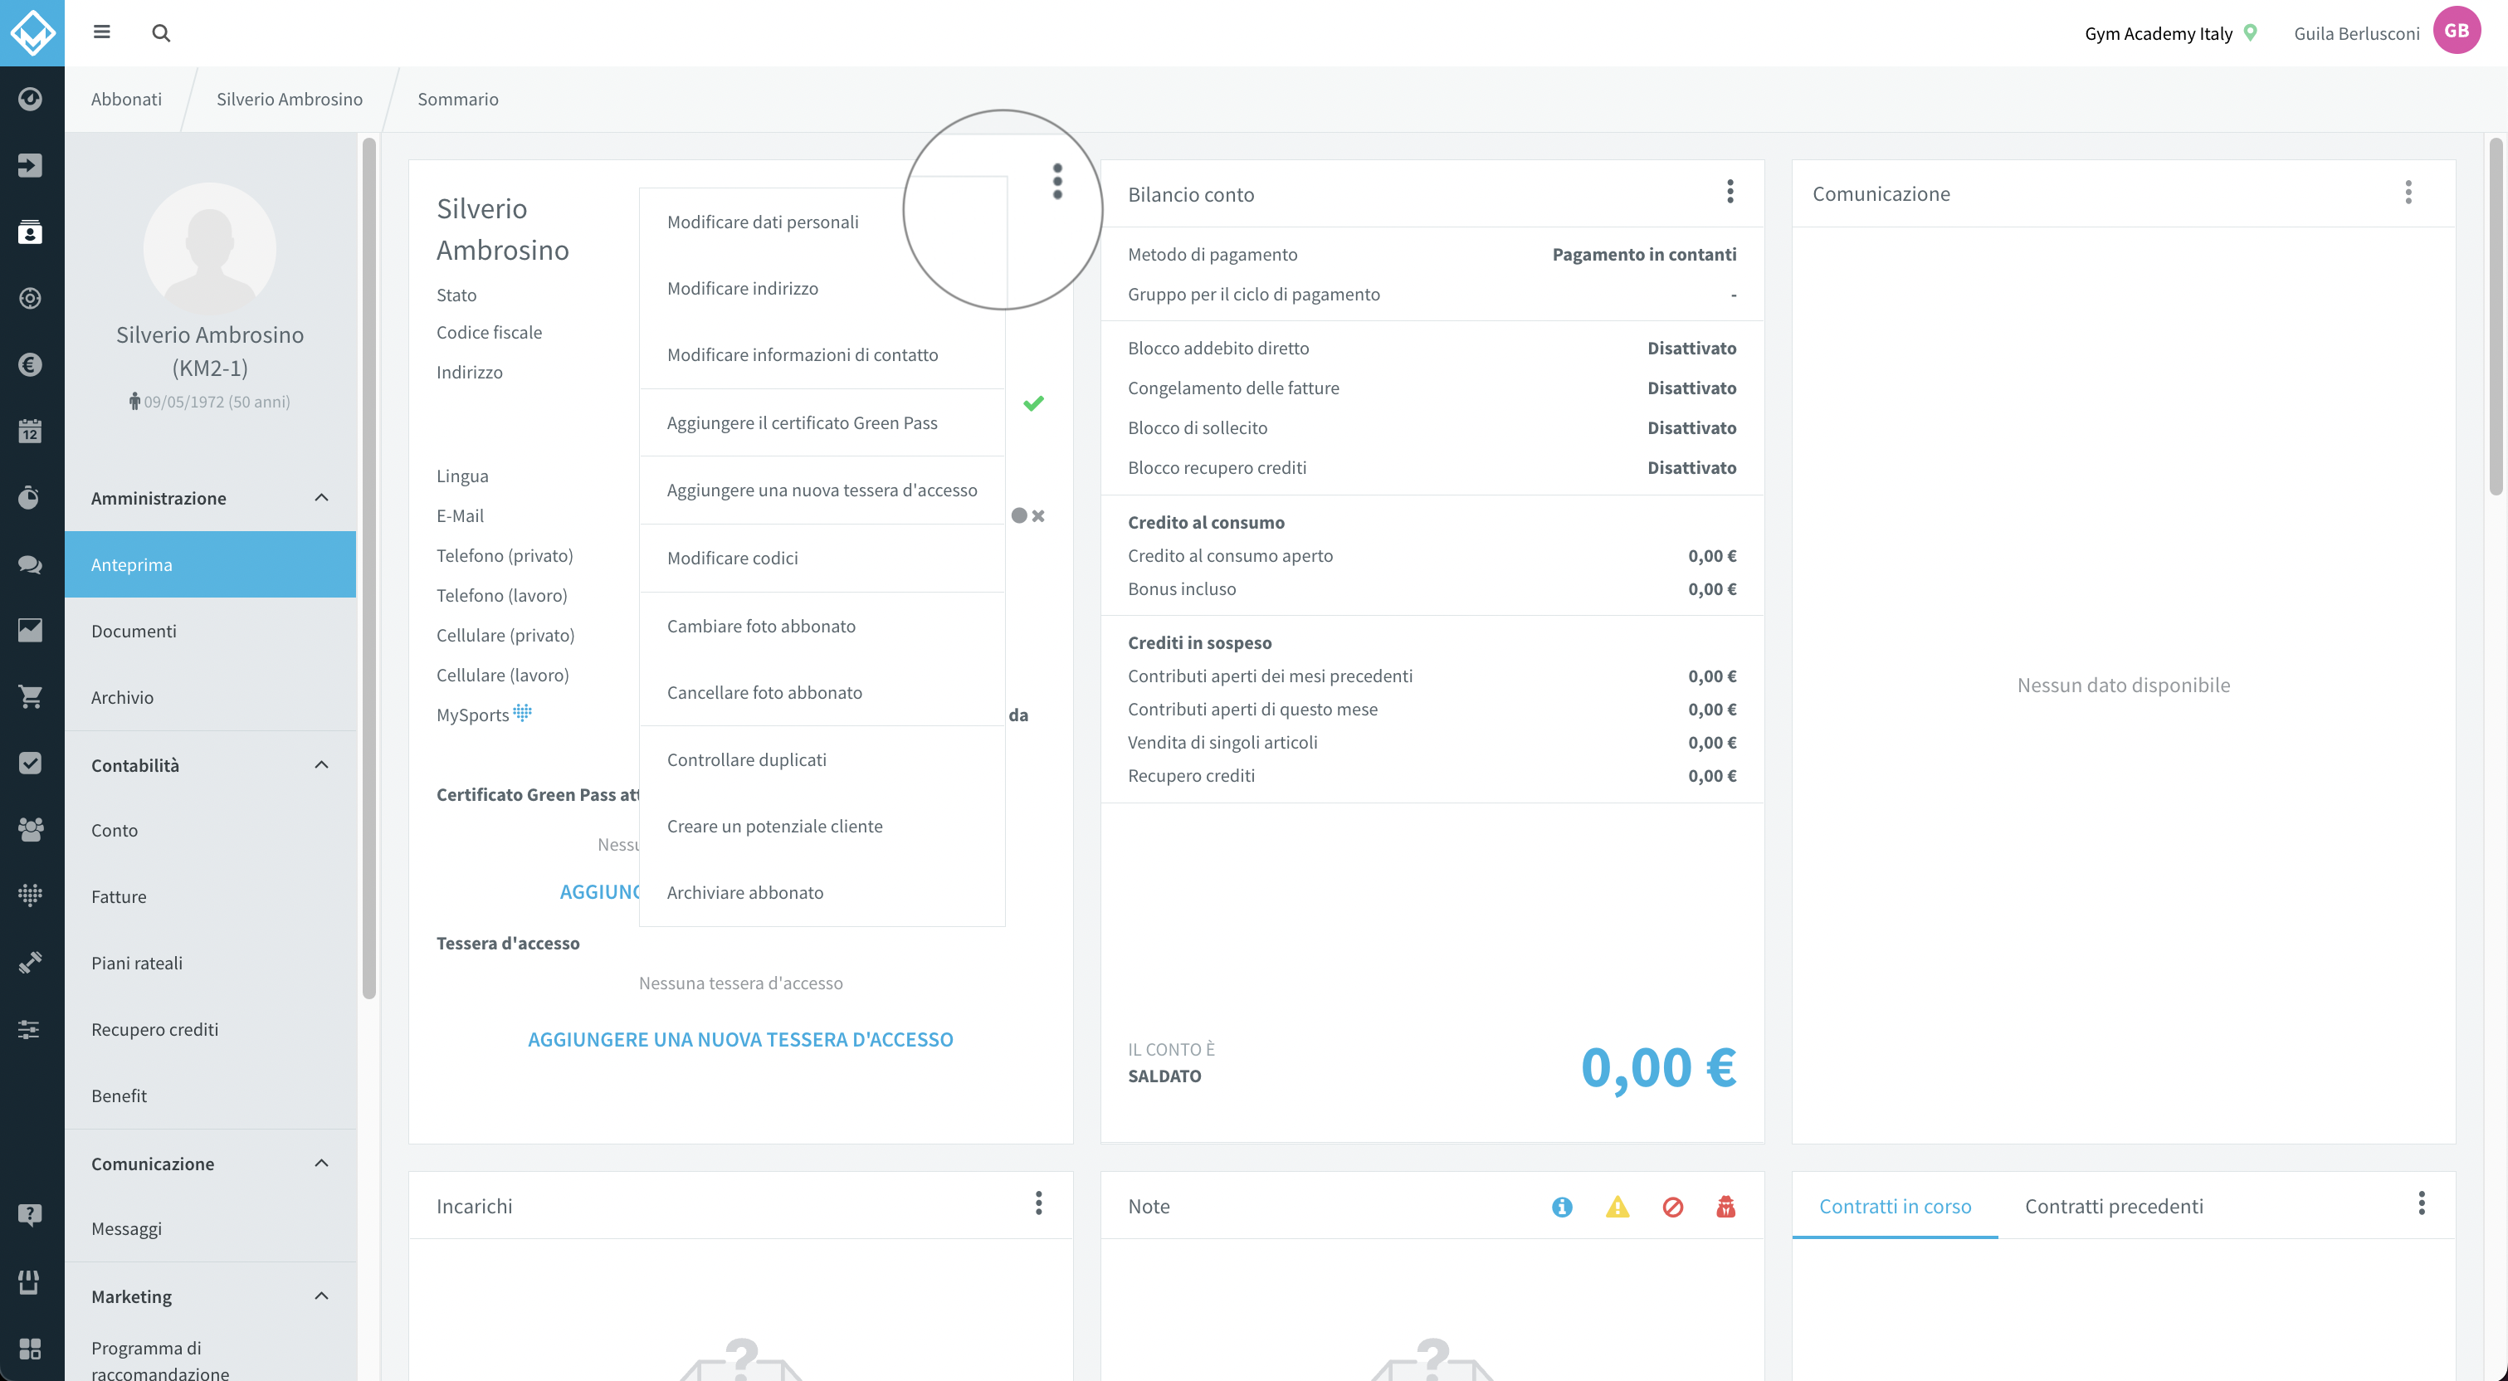Click the GB user avatar
The width and height of the screenshot is (2508, 1381).
(x=2457, y=30)
